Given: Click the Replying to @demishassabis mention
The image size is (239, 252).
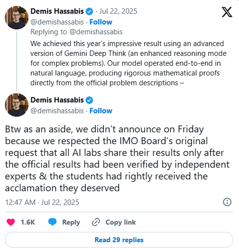Looking at the screenshot, I should point(96,32).
